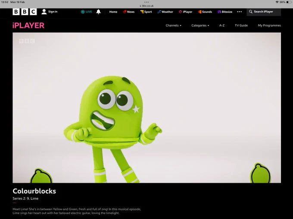Image resolution: width=293 pixels, height=219 pixels.
Task: Open the LIVE indicator link
Action: pyautogui.click(x=86, y=12)
